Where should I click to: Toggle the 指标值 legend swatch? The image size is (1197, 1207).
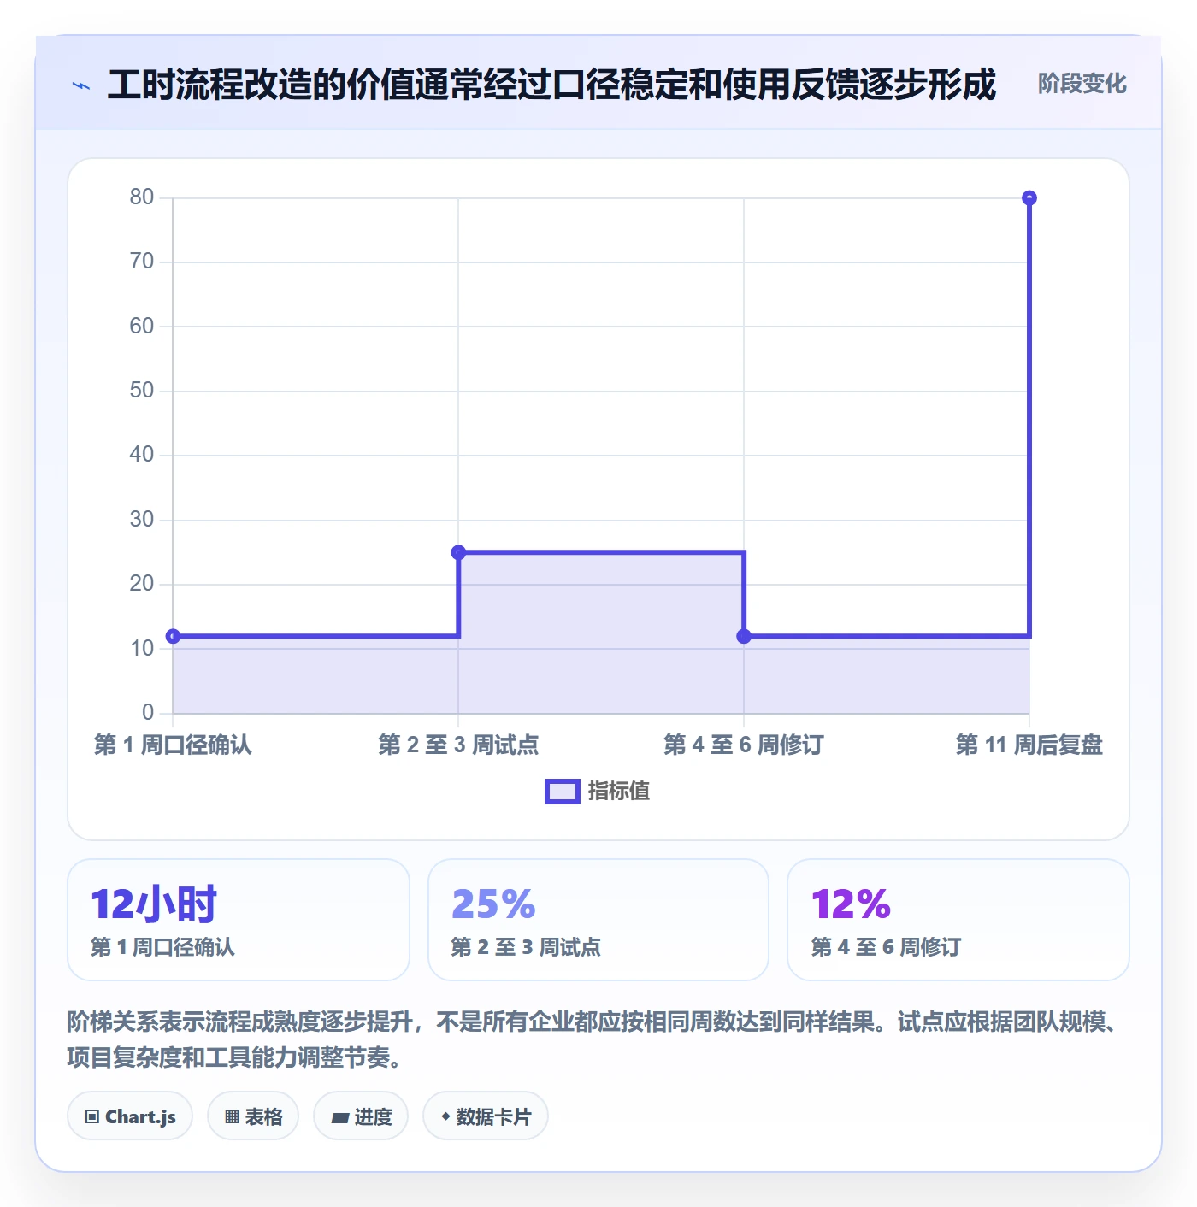(x=562, y=792)
